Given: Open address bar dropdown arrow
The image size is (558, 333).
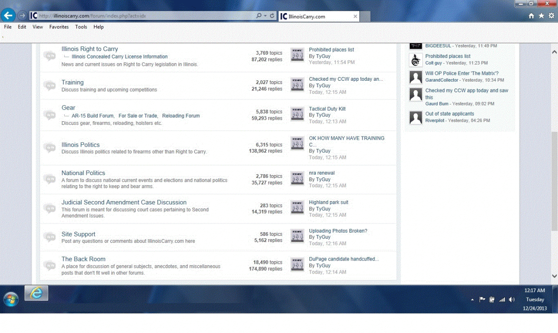Looking at the screenshot, I should point(265,16).
